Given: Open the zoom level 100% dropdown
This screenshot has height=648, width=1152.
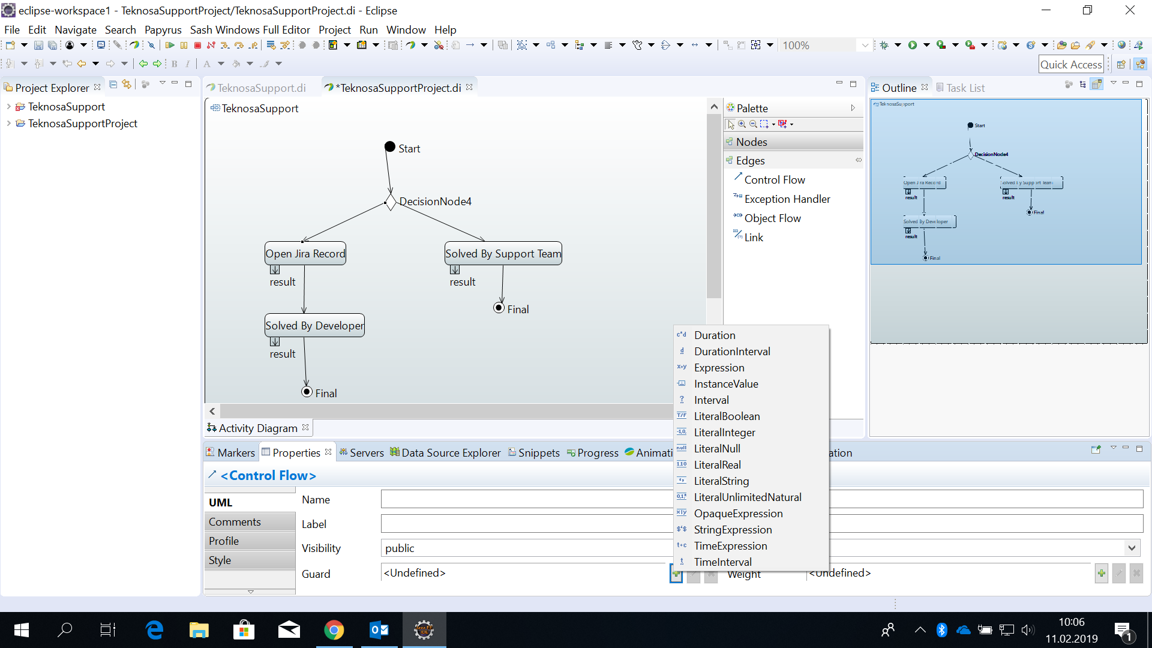Looking at the screenshot, I should click(865, 45).
